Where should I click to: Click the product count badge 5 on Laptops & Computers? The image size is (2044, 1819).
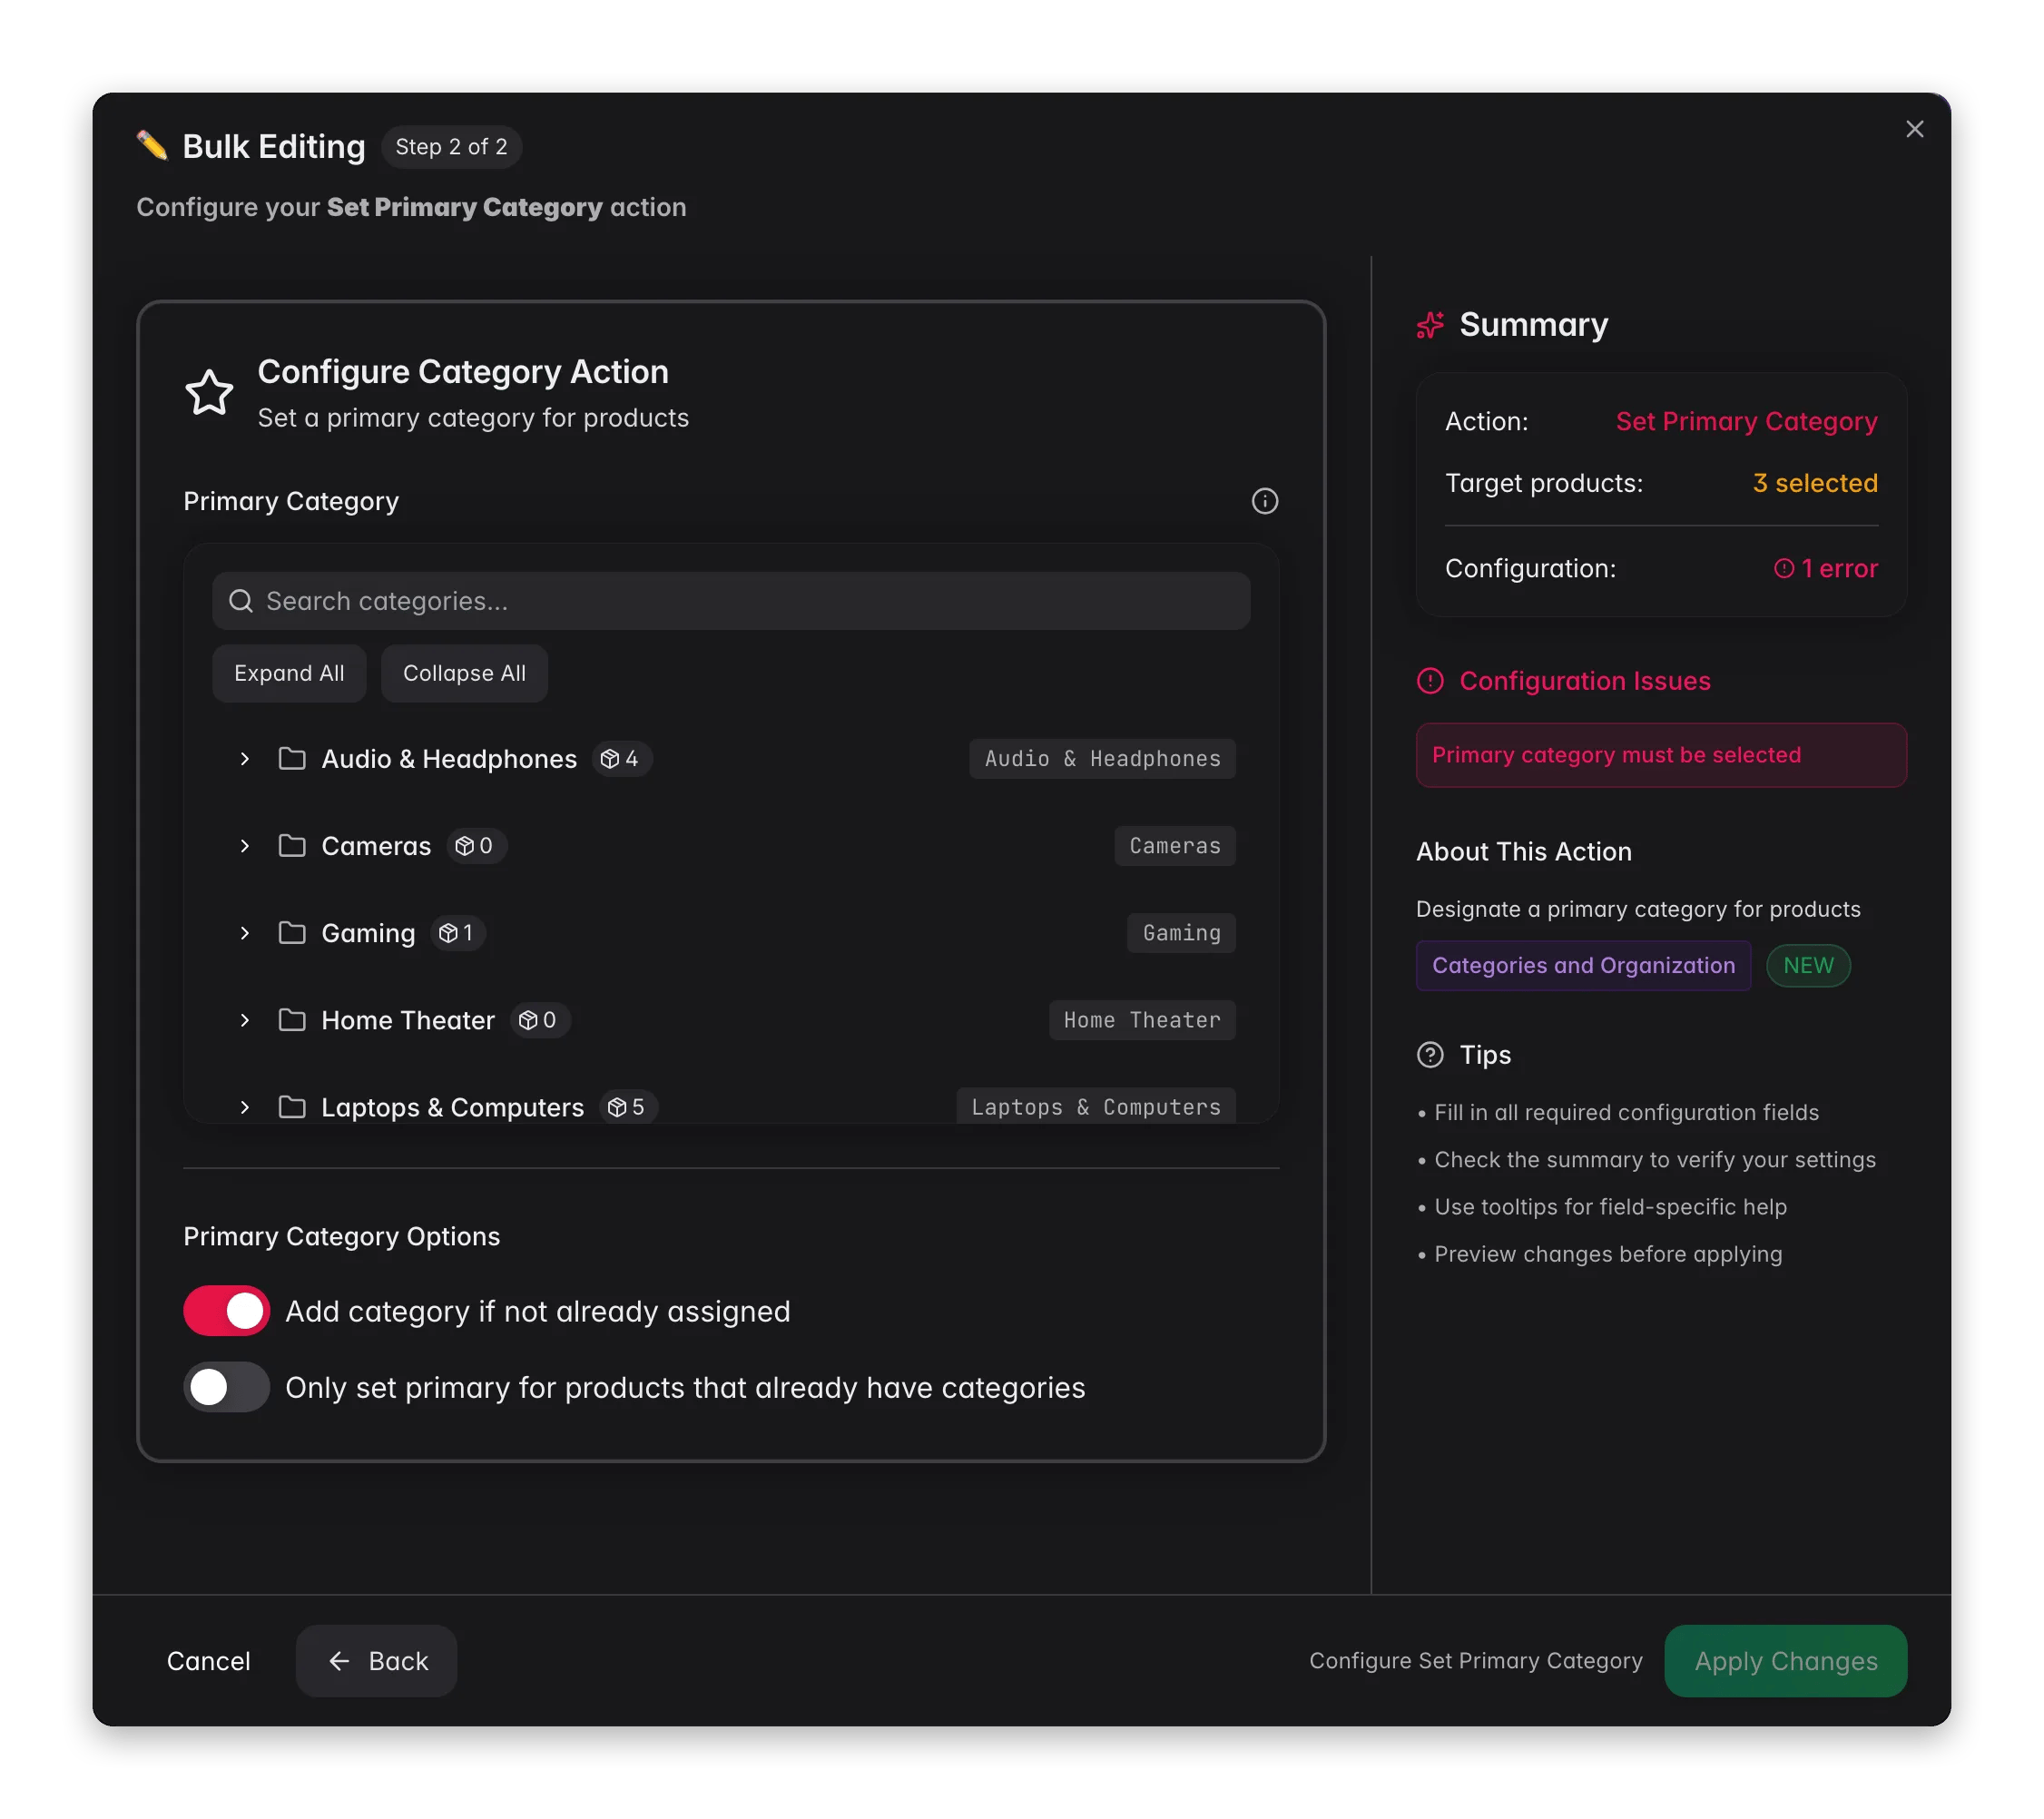click(x=628, y=1107)
